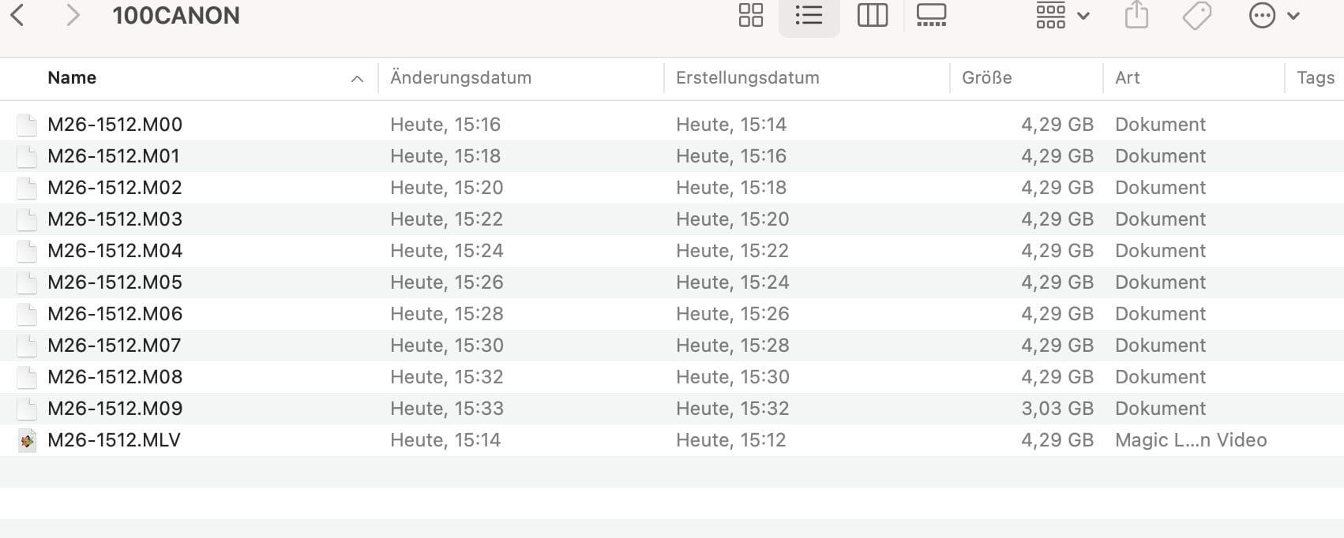Switch to icon grid view
The height and width of the screenshot is (538, 1344).
coord(750,15)
